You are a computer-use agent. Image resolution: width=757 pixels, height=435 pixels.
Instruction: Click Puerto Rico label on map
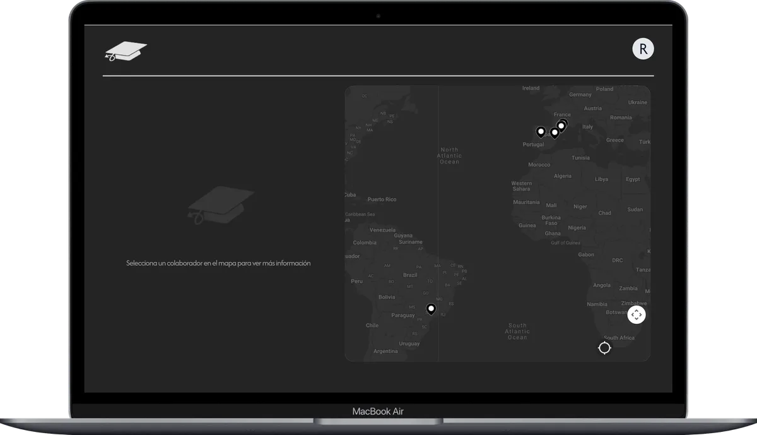coord(382,200)
